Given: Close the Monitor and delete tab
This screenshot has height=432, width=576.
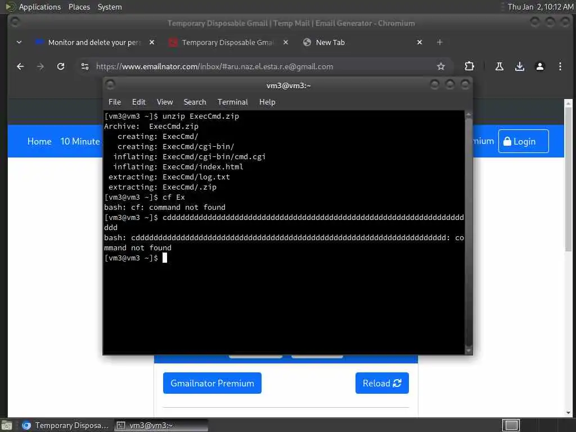Looking at the screenshot, I should click(152, 42).
